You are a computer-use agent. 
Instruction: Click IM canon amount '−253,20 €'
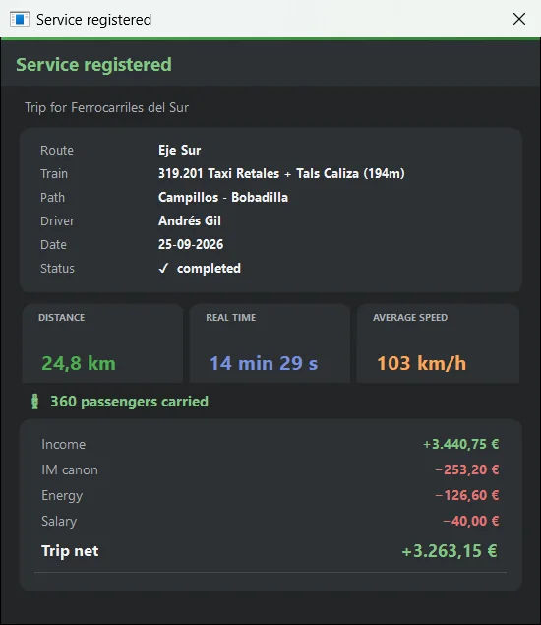pos(467,469)
